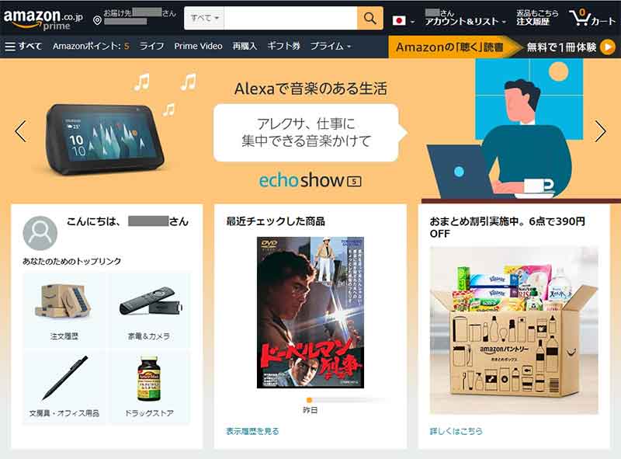Open the Japan flag language dropdown
This screenshot has width=621, height=459.
coord(403,21)
